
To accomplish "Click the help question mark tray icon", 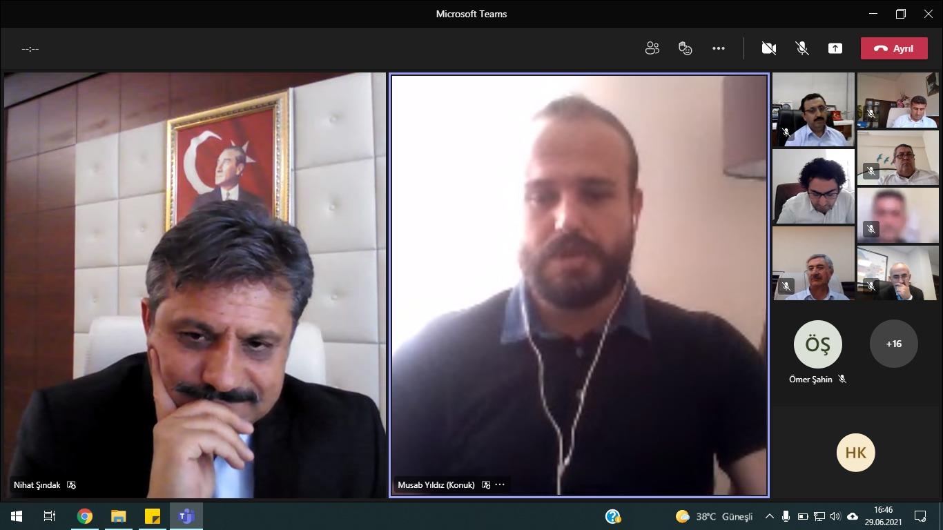I will coord(613,516).
